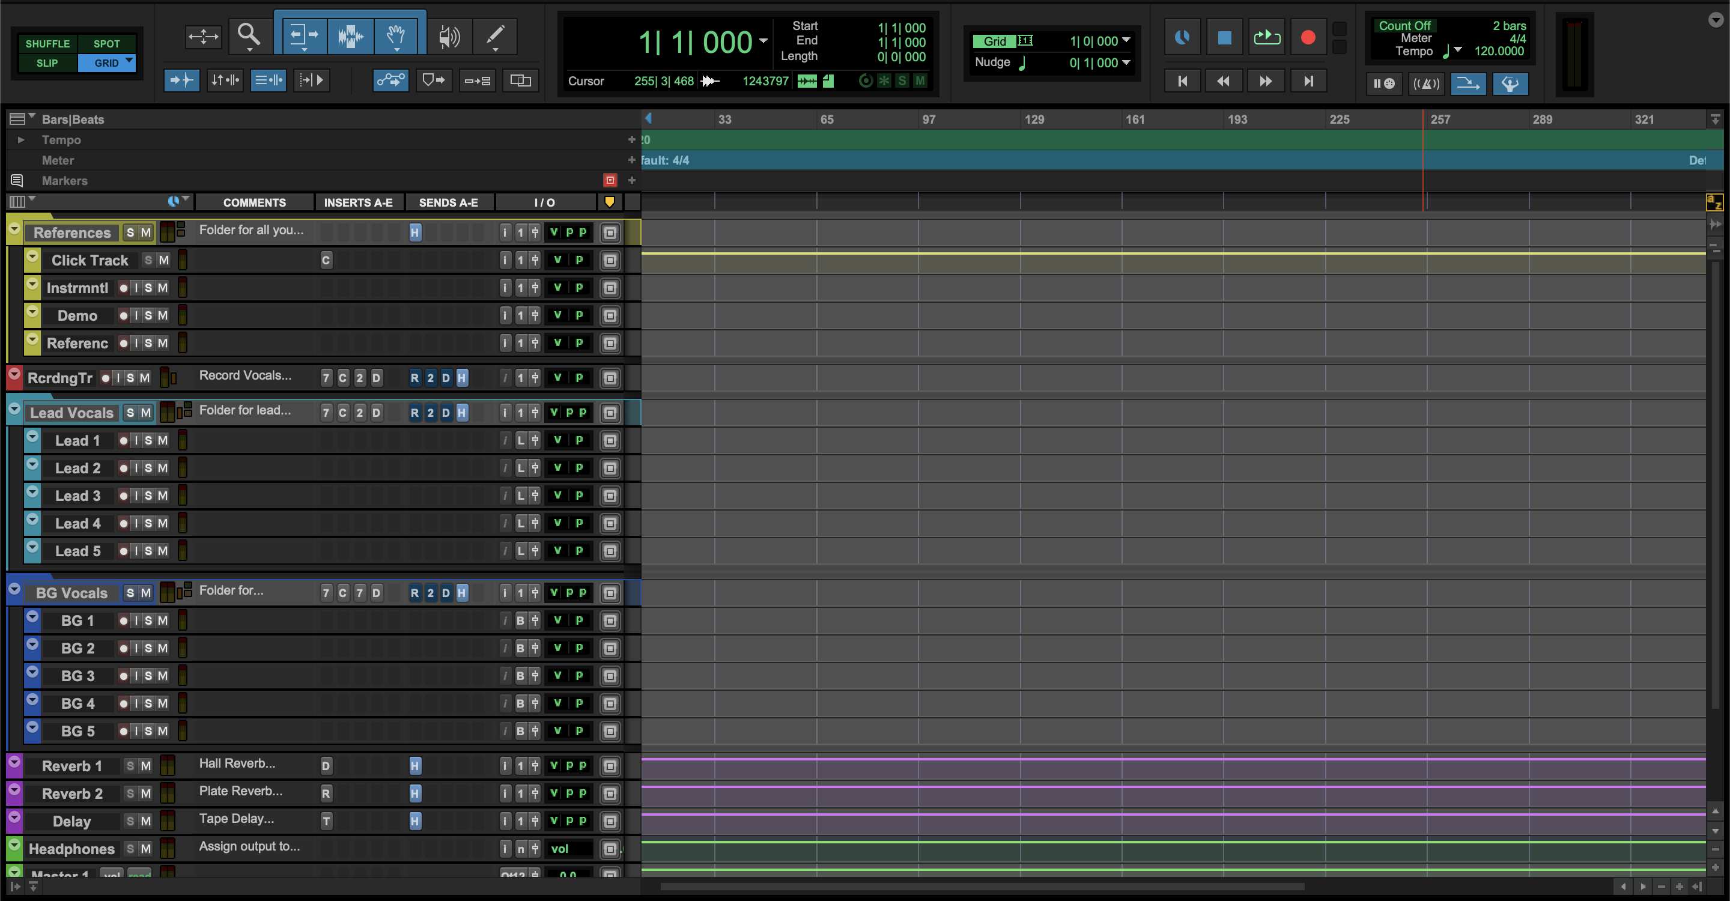Click the Grid indicator button

(995, 41)
